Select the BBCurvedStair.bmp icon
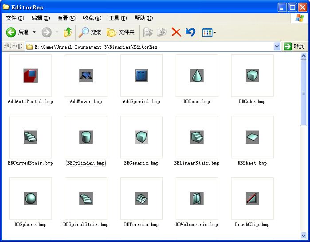The height and width of the screenshot is (242, 310). [x=31, y=137]
